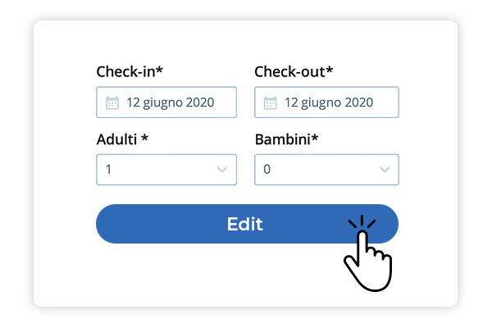Click the calendar icon in Check-out field
The width and height of the screenshot is (492, 328).
point(271,102)
